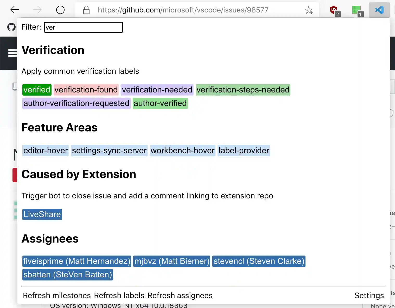The height and width of the screenshot is (308, 395).
Task: Click the forward navigation arrow
Action: [37, 10]
